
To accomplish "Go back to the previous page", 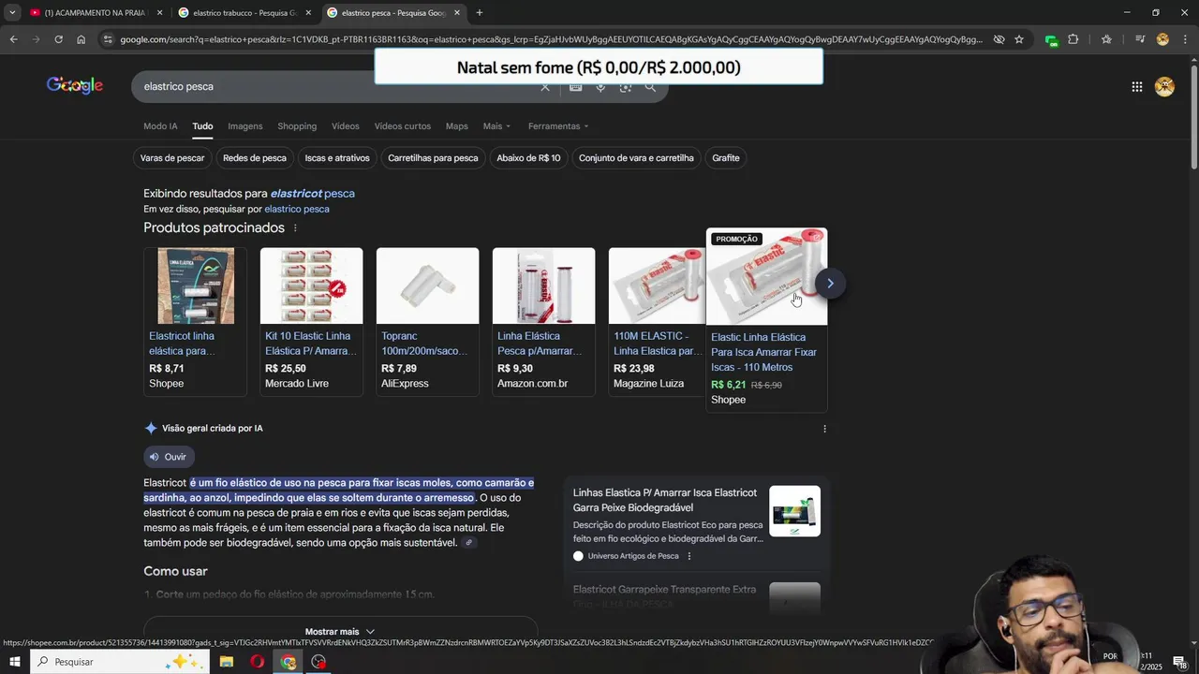I will tap(13, 39).
